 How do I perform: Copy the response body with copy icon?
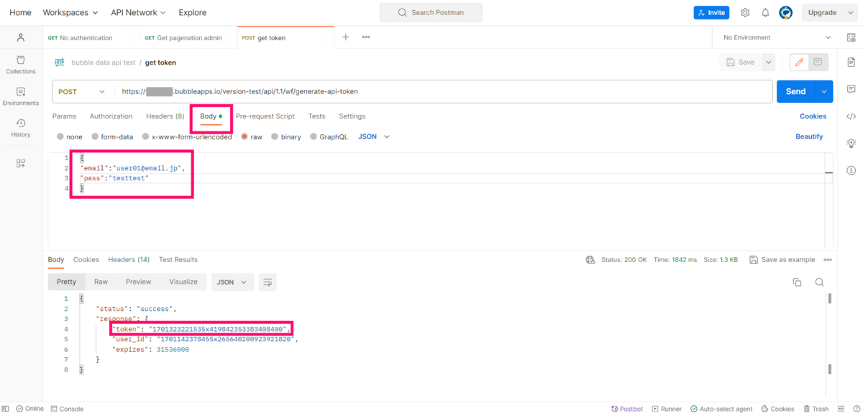[797, 282]
